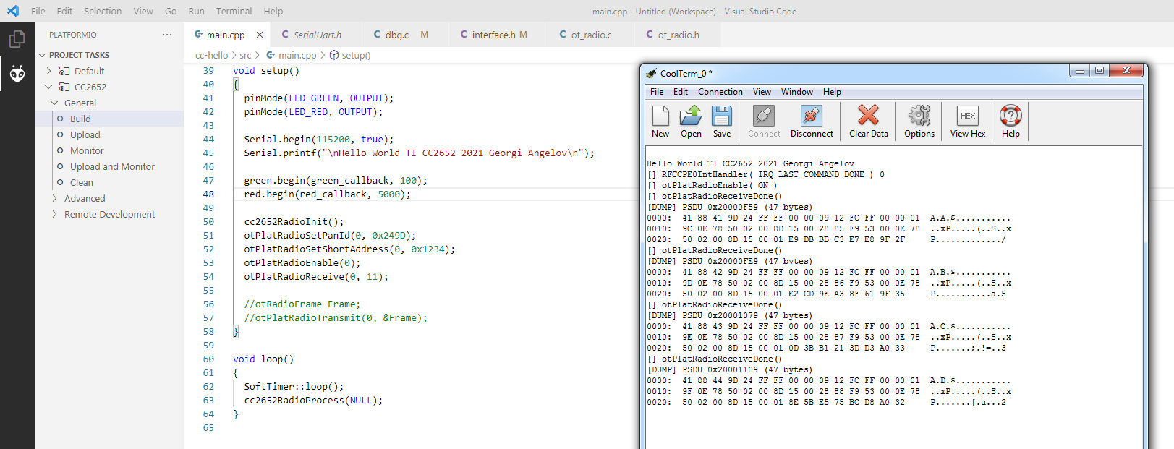Click Disconnect icon in CoolTerm toolbar

[812, 121]
